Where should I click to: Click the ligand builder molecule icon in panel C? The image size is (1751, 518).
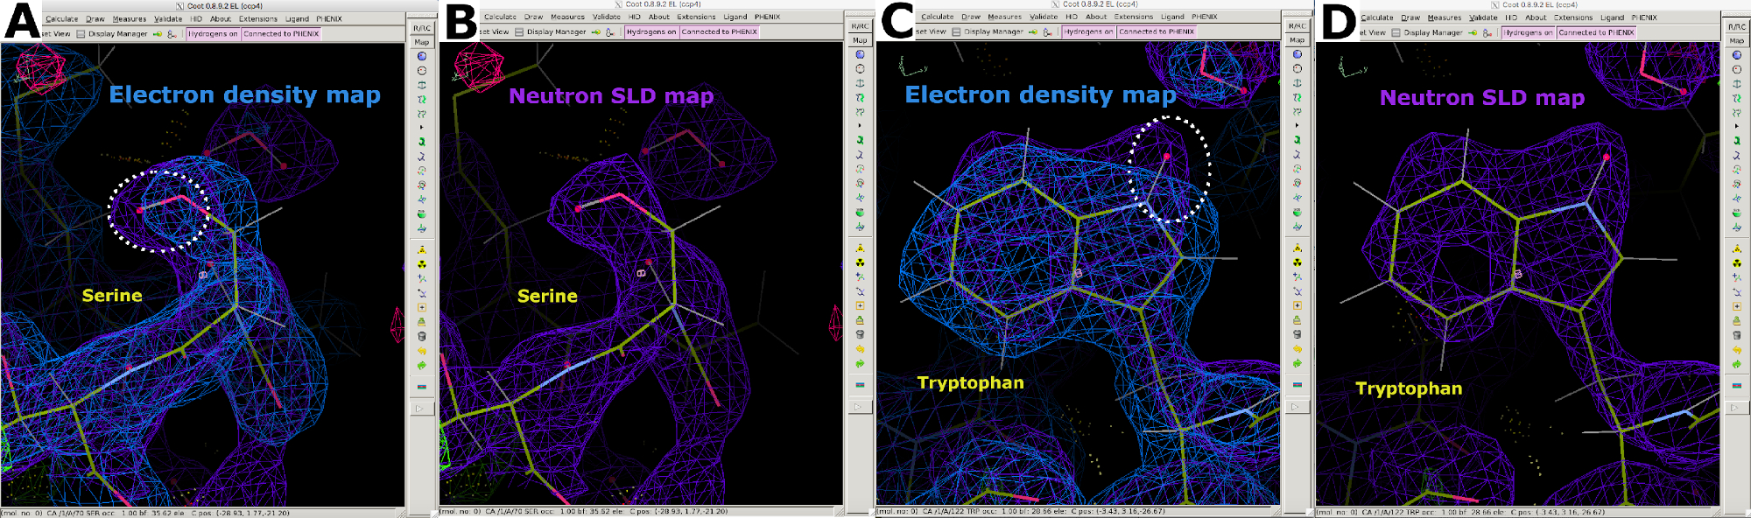1047,32
